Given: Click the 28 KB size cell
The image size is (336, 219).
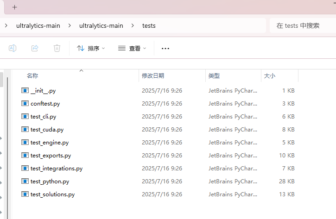Looking at the screenshot, I should pos(287,181).
